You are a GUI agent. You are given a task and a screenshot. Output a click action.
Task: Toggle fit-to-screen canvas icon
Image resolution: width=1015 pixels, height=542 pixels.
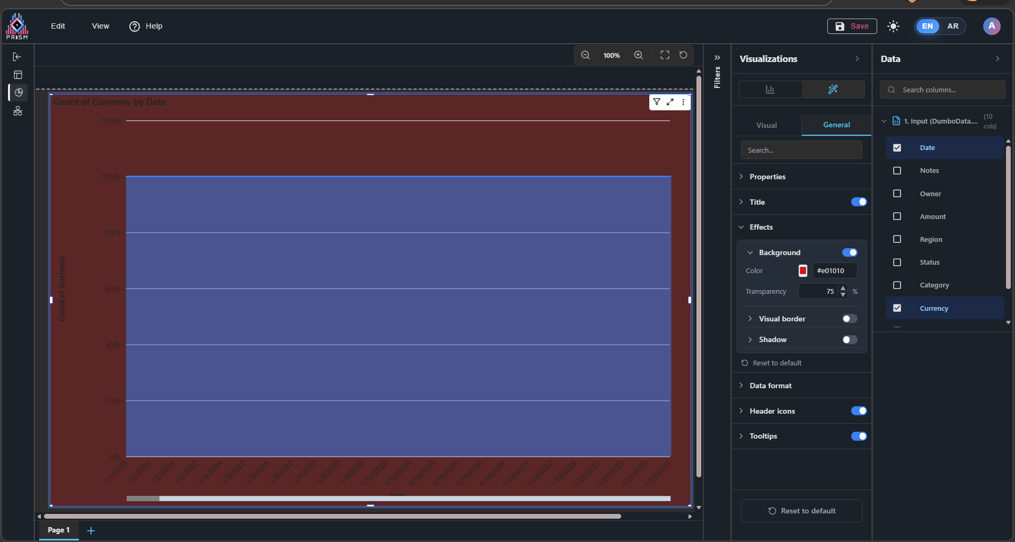coord(665,55)
